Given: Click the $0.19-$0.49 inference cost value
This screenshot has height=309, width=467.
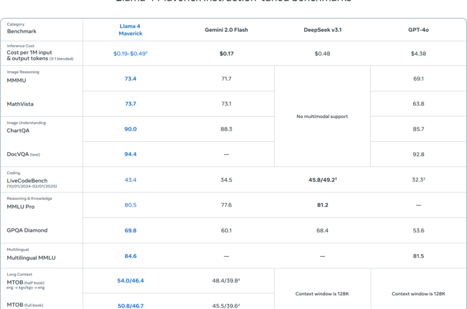Looking at the screenshot, I should [x=130, y=54].
